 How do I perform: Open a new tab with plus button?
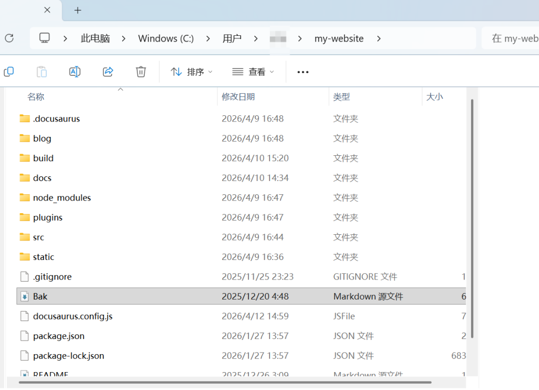pos(78,10)
